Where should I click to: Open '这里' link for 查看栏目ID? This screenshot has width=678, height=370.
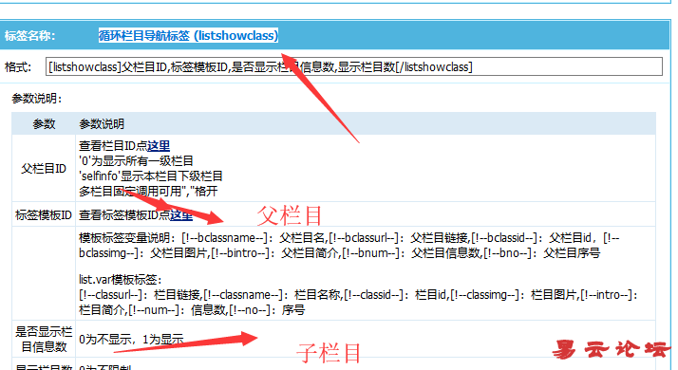click(x=159, y=146)
